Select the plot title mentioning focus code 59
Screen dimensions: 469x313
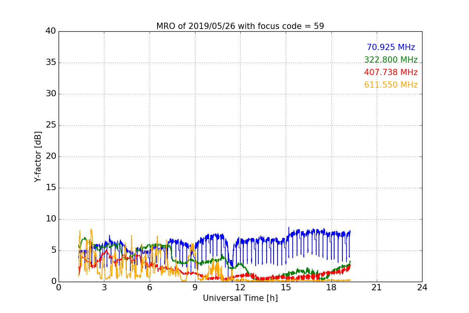pyautogui.click(x=240, y=26)
